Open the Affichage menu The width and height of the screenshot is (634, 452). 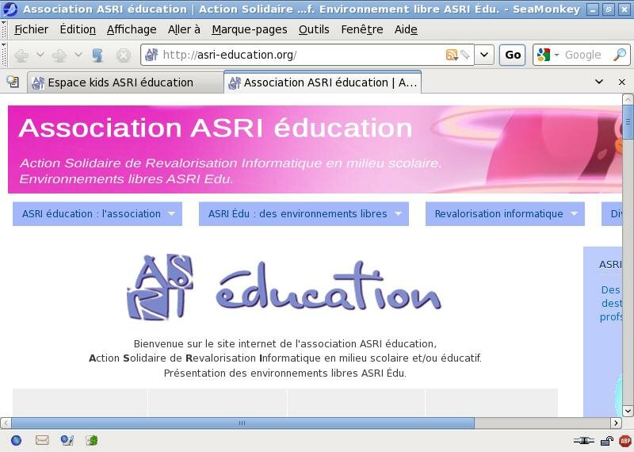pos(132,29)
